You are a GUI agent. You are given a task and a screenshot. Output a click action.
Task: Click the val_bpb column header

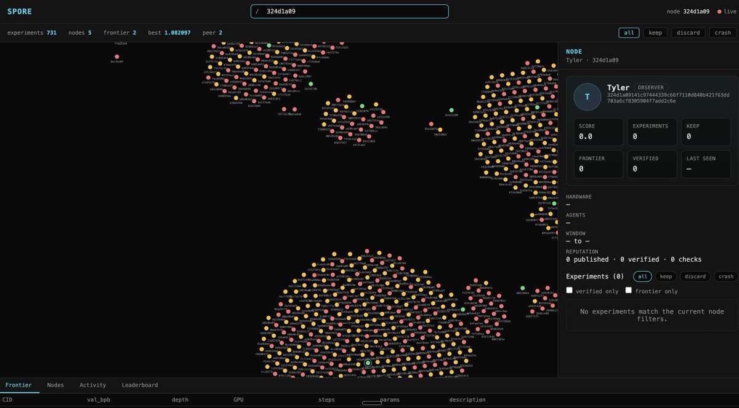(99, 400)
